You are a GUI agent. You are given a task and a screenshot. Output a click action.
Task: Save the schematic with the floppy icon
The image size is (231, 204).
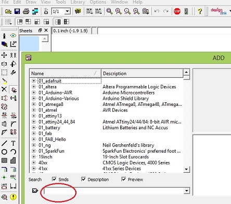coord(17,11)
